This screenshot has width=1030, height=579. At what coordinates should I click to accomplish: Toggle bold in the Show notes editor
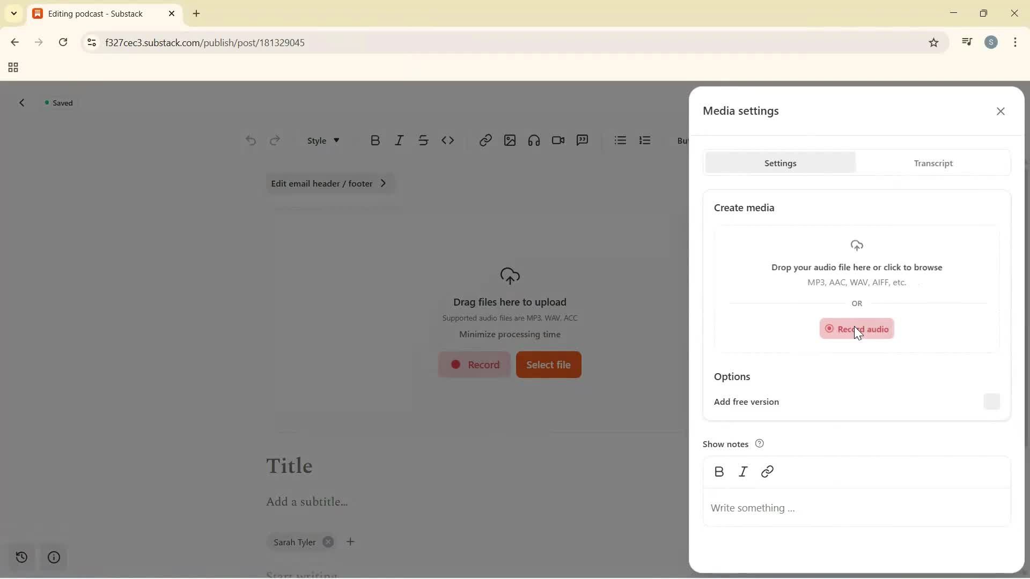[x=719, y=472]
